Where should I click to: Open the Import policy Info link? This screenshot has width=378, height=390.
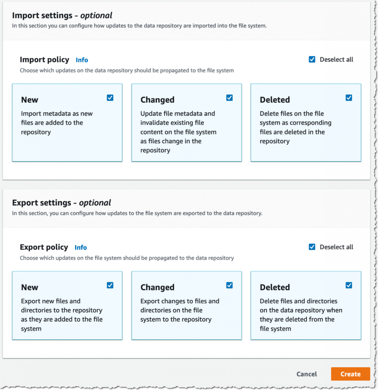(x=82, y=60)
